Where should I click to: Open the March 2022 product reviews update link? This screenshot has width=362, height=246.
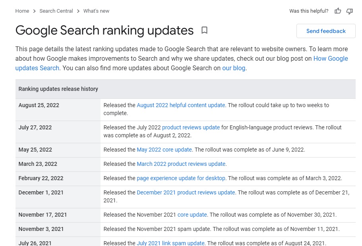181,164
